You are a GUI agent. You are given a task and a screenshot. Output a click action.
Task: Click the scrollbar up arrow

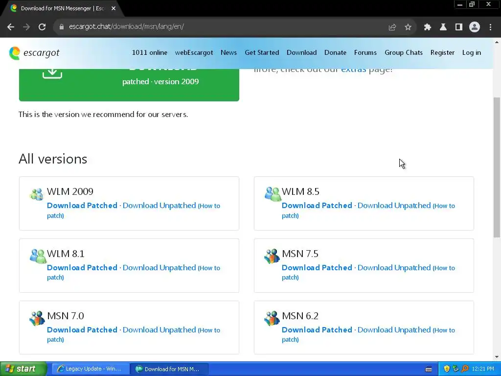point(497,42)
